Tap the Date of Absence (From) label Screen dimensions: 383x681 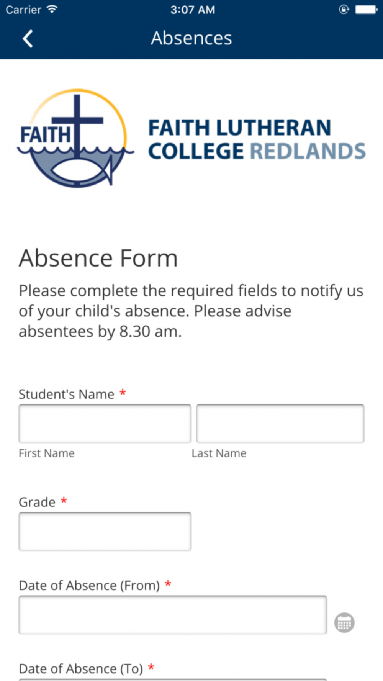(x=89, y=586)
